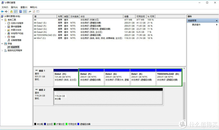
Task: Toggle the action pane toolbar icon
Action: (x=25, y=12)
